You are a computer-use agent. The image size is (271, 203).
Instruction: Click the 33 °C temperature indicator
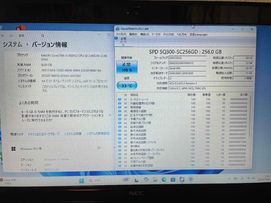[x=127, y=85]
